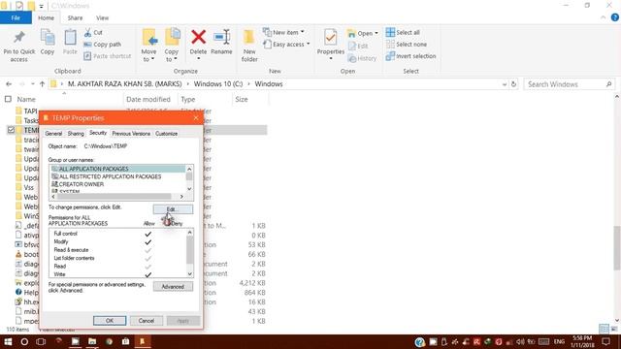Click Paste shortcut in ribbon

pos(107,56)
